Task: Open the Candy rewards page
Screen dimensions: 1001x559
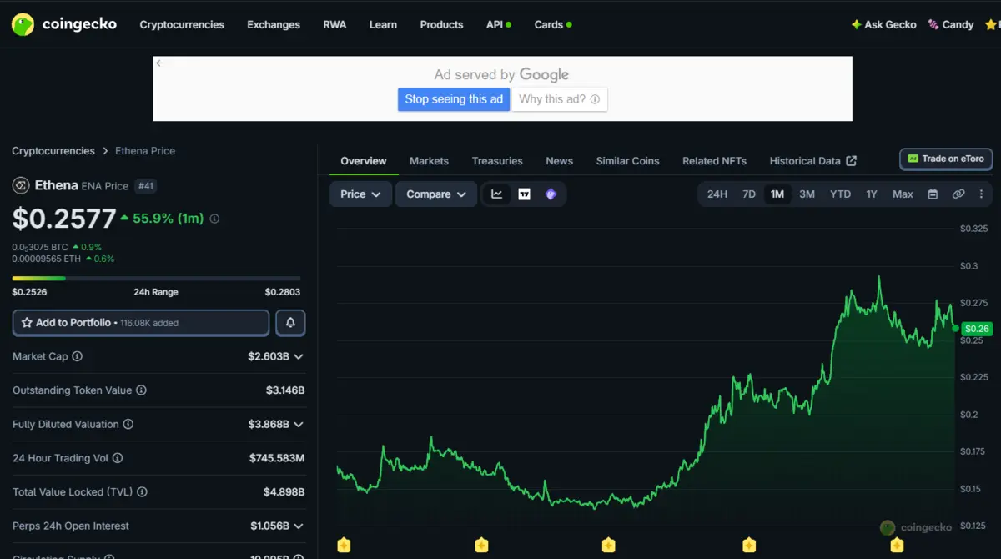Action: tap(951, 24)
